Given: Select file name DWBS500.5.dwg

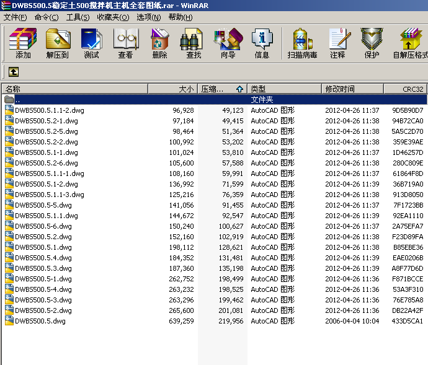Looking at the screenshot, I should [x=40, y=322].
